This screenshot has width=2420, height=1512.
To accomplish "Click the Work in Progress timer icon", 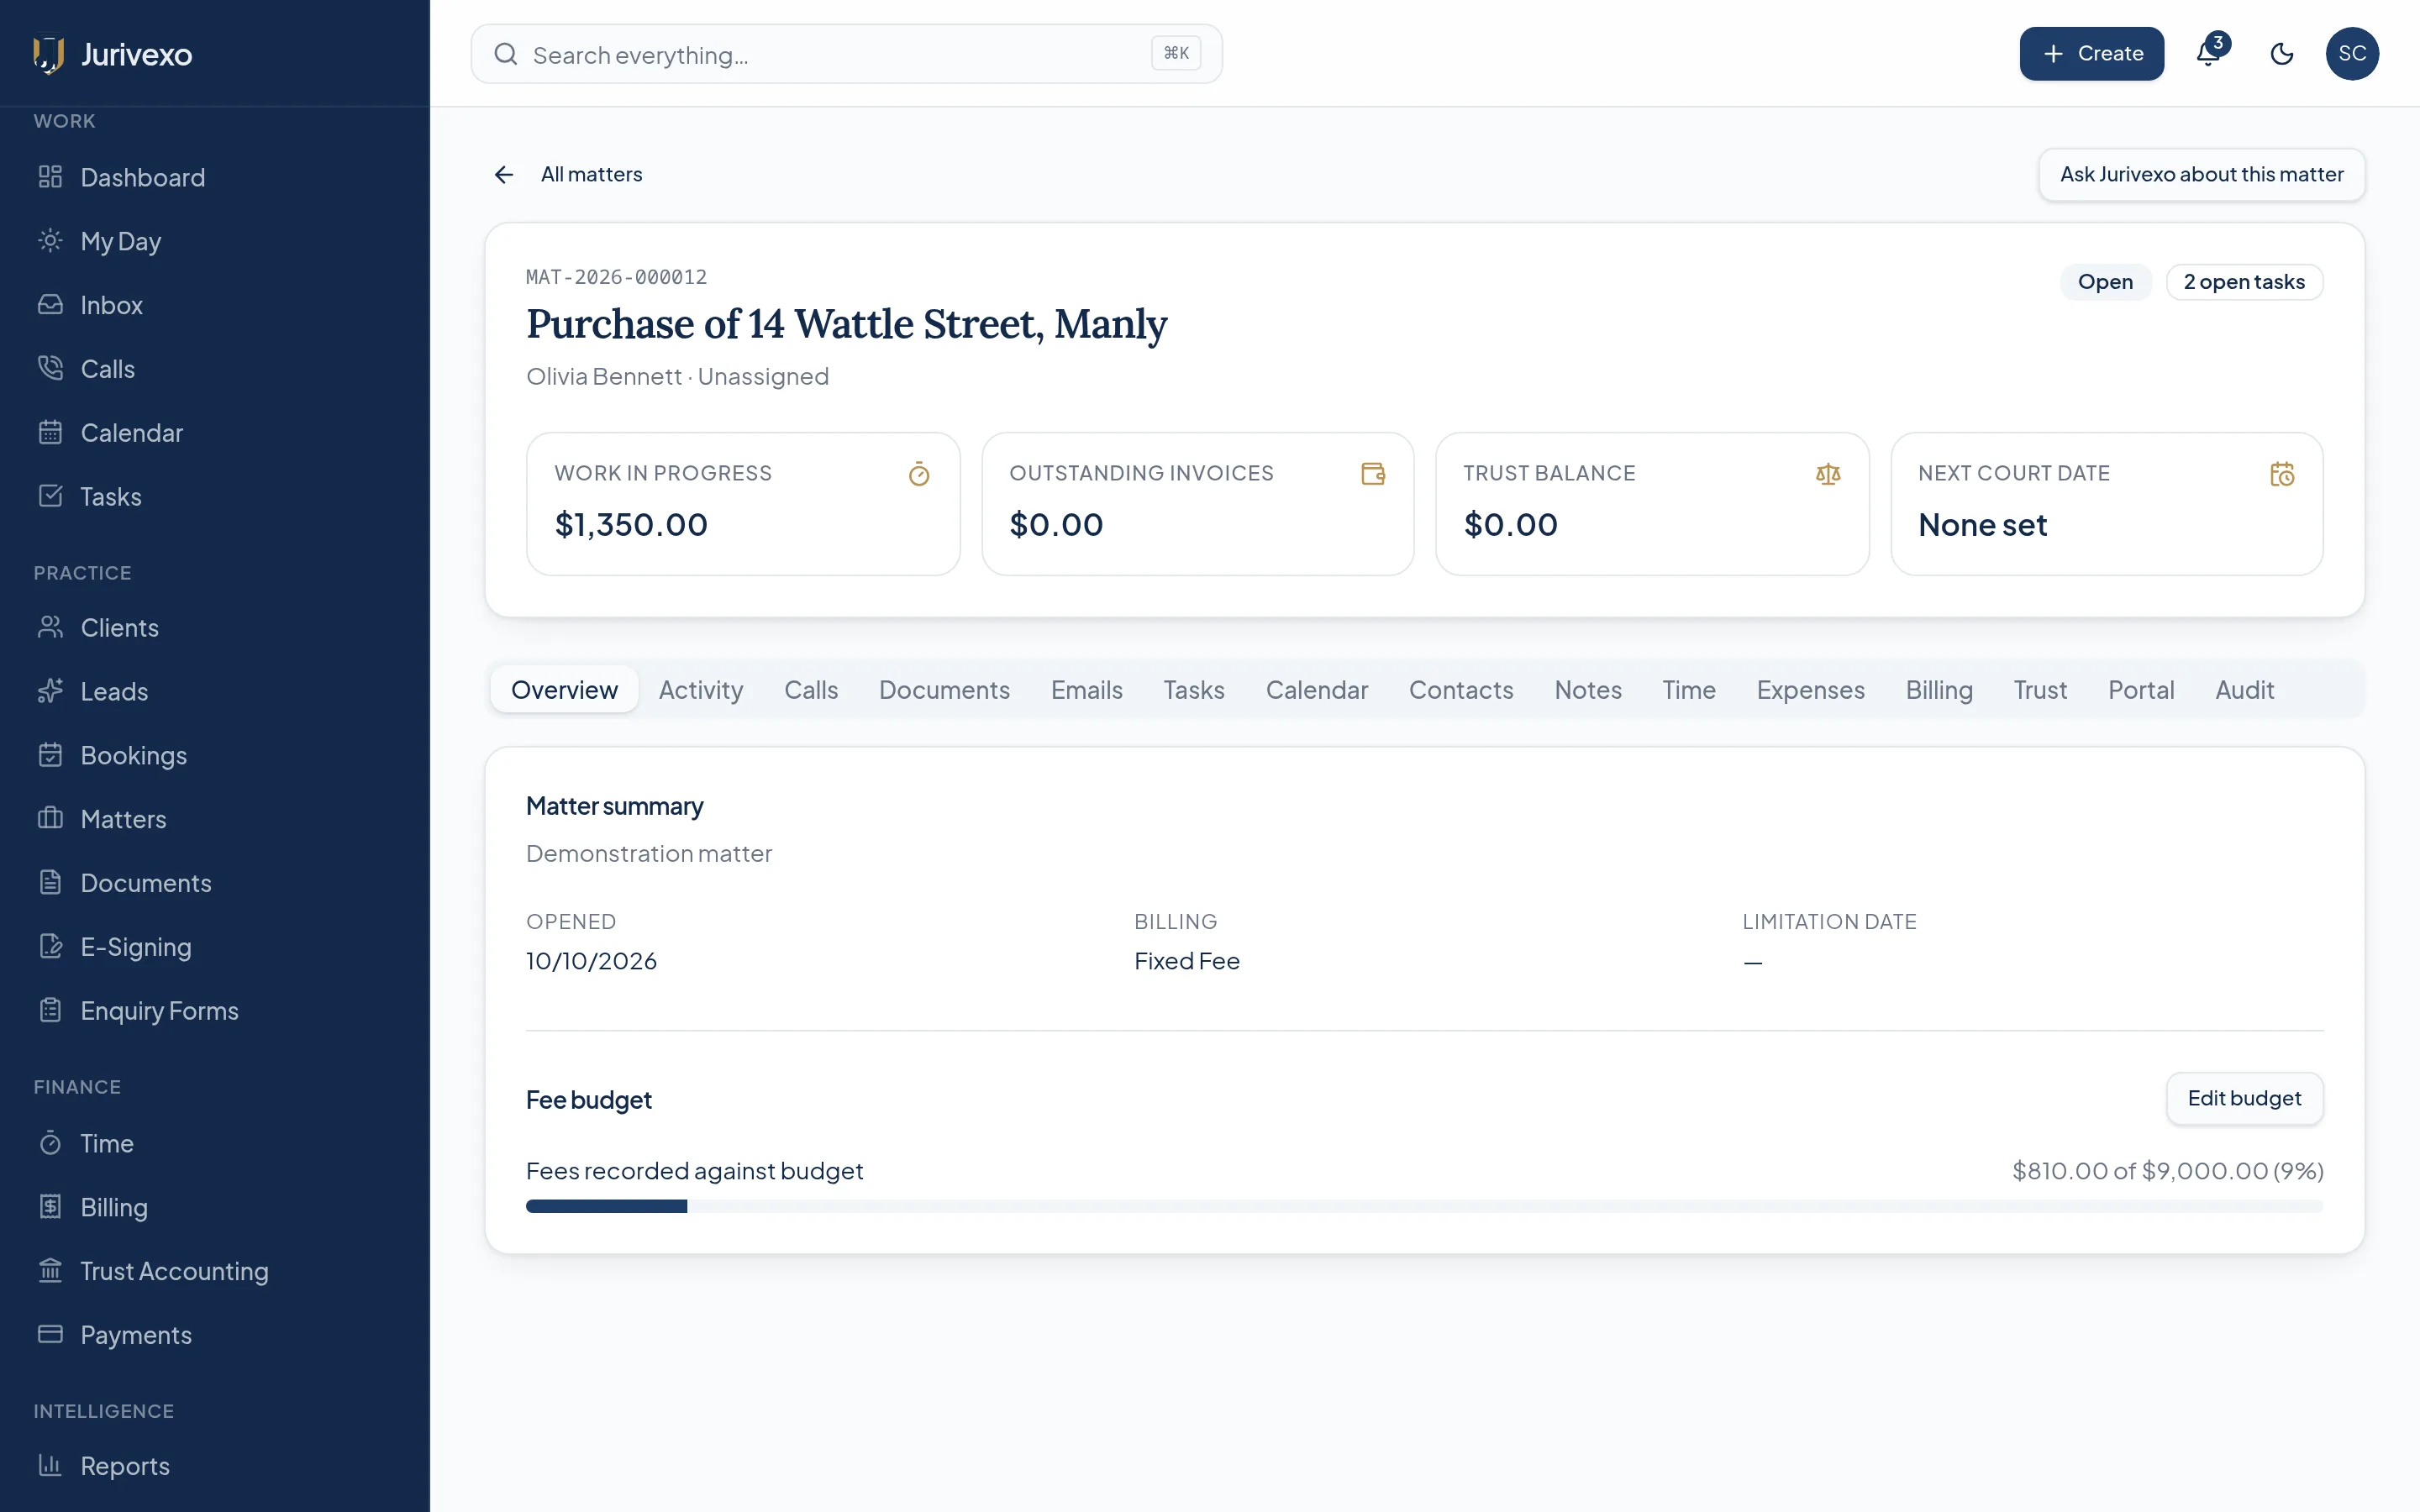I will pos(919,474).
